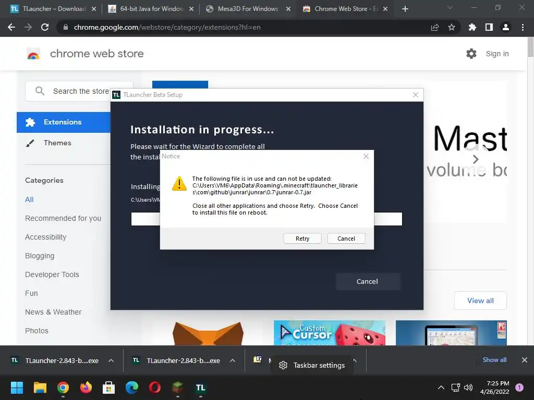
Task: Open the Extensions puzzle icon in toolbar
Action: pyautogui.click(x=472, y=27)
